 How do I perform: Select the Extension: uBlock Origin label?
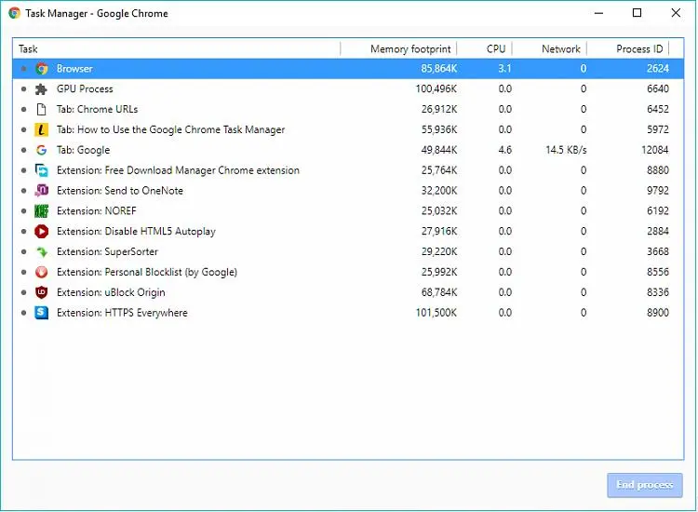tap(111, 292)
